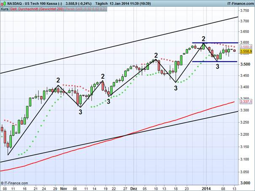Screen dimensions: 255x191
Task: Open the IT-Finance.com link in the header
Action: tap(240, 3)
